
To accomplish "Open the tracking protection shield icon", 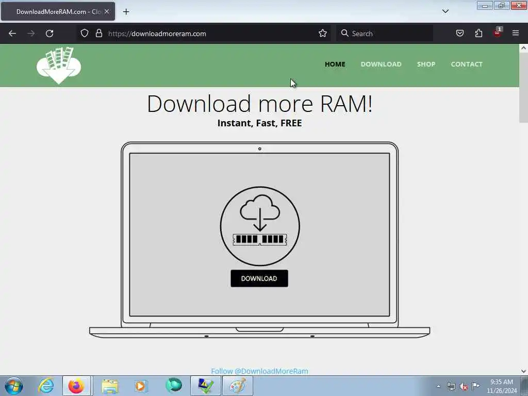I will pos(85,33).
